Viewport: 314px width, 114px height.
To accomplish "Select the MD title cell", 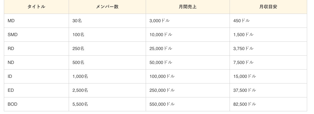I will (x=37, y=21).
